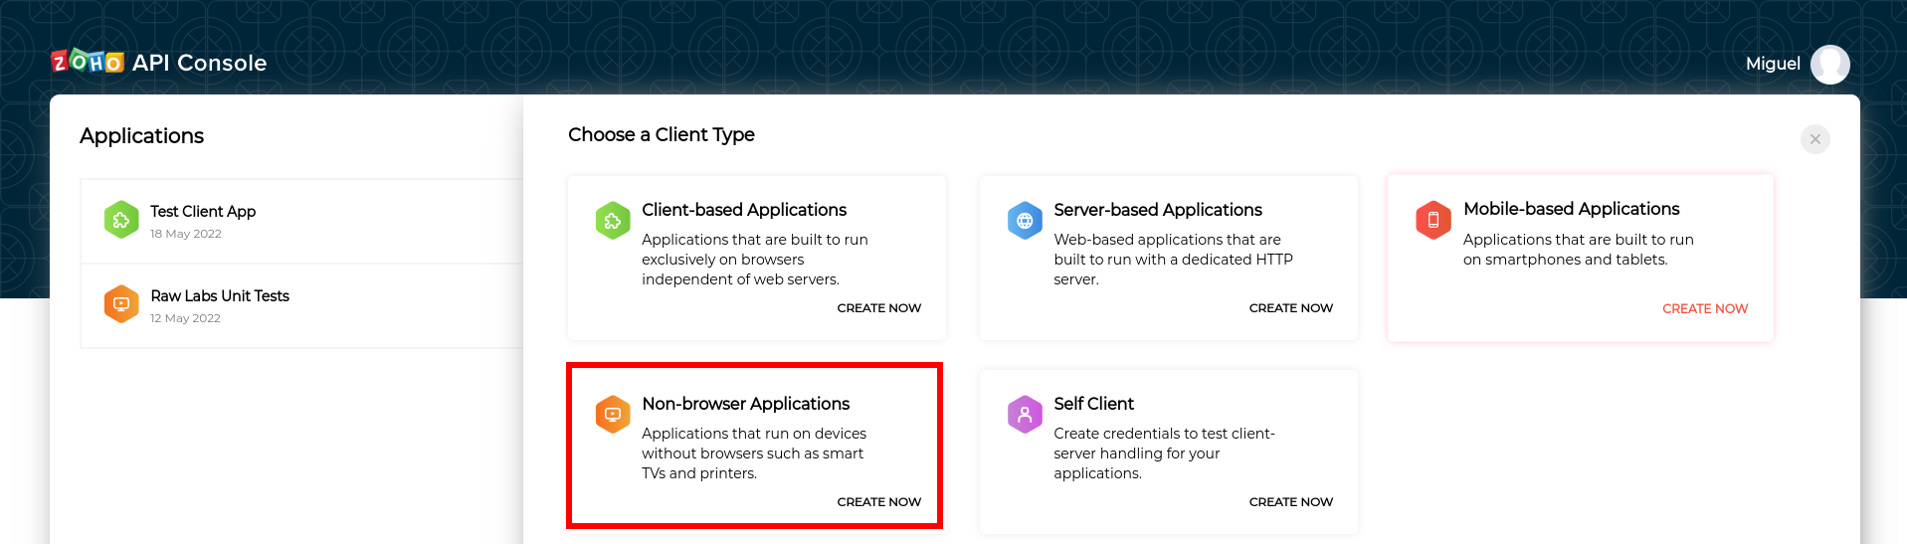Create a Client-based Application now
Image resolution: width=1907 pixels, height=544 pixels.
point(879,308)
